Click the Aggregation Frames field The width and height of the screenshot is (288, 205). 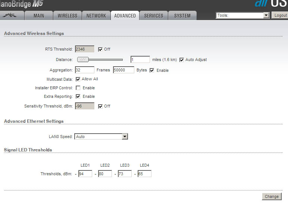point(84,70)
